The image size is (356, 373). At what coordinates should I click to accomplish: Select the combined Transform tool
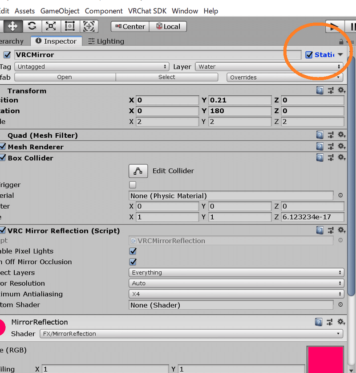pyautogui.click(x=89, y=26)
